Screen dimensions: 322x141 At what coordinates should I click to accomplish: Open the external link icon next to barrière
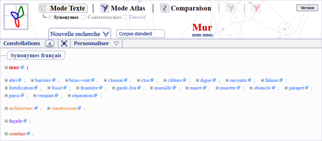click(54, 80)
